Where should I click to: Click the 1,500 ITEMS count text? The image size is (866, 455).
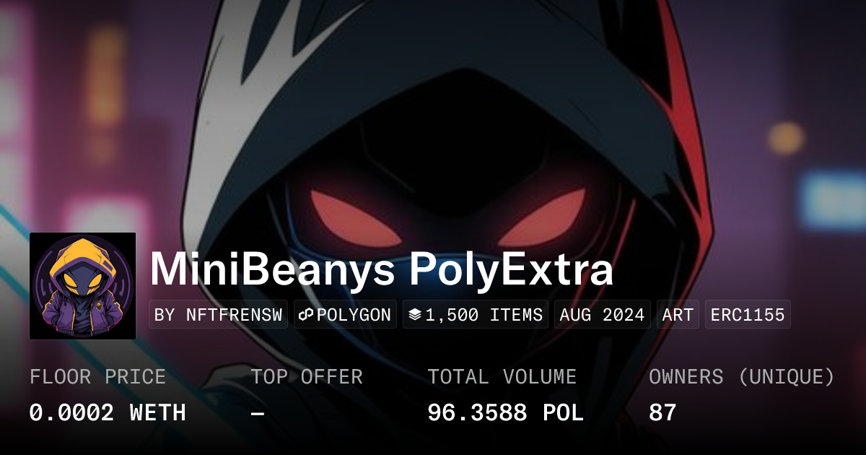pos(484,315)
